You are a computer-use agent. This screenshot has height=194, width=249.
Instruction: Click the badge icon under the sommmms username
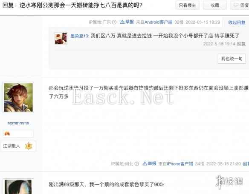pyautogui.click(x=7, y=134)
